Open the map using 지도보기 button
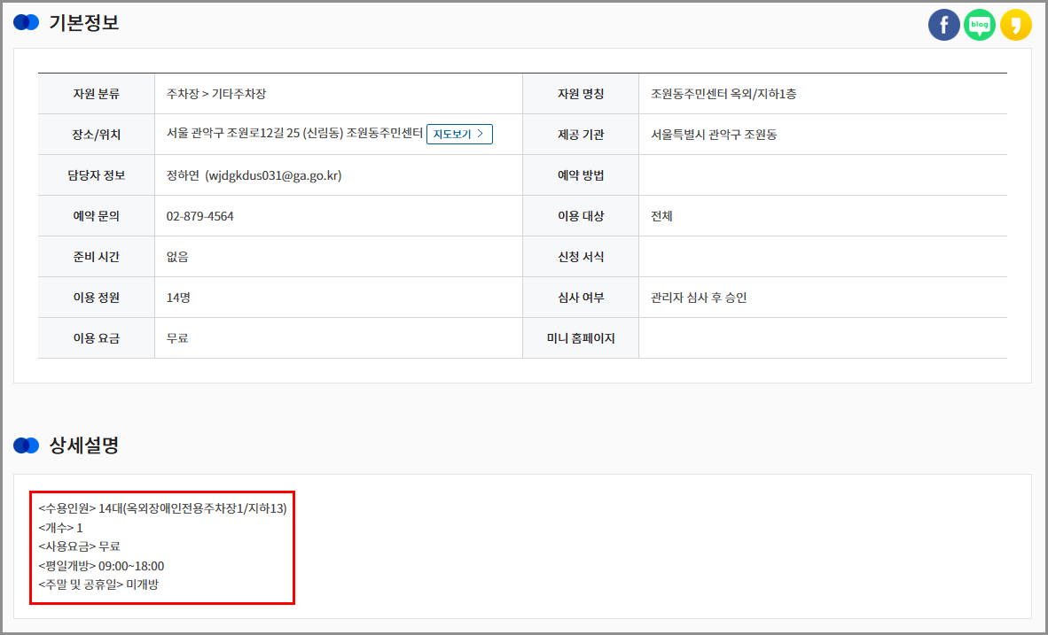Viewport: 1048px width, 635px height. point(459,134)
